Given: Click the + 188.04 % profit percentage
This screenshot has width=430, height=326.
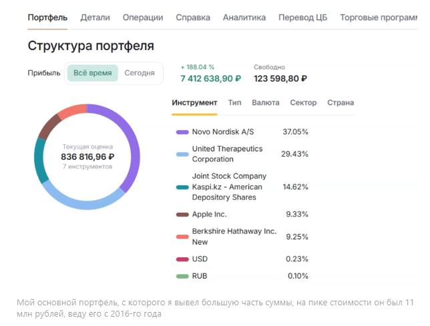Looking at the screenshot, I should (x=198, y=67).
